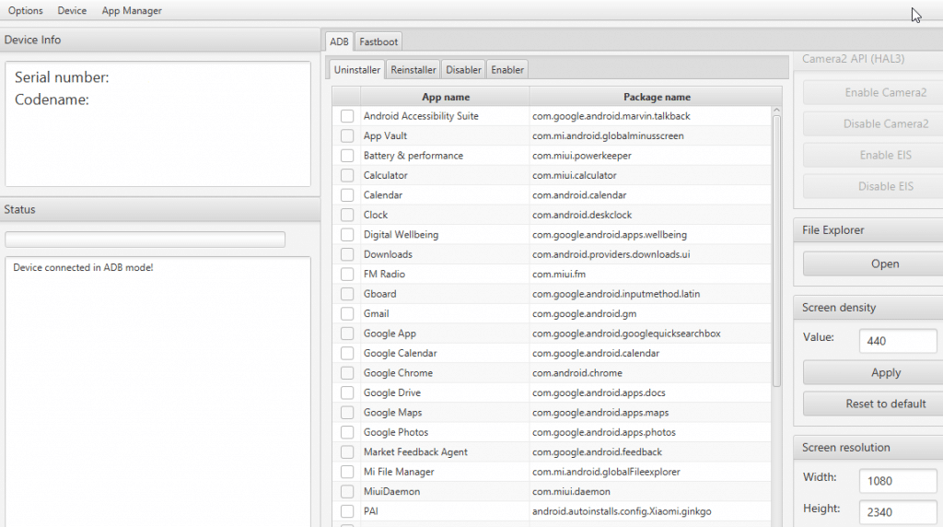Enable the Mi File Manager checkbox
Screen dimensions: 943x527
pyautogui.click(x=346, y=472)
